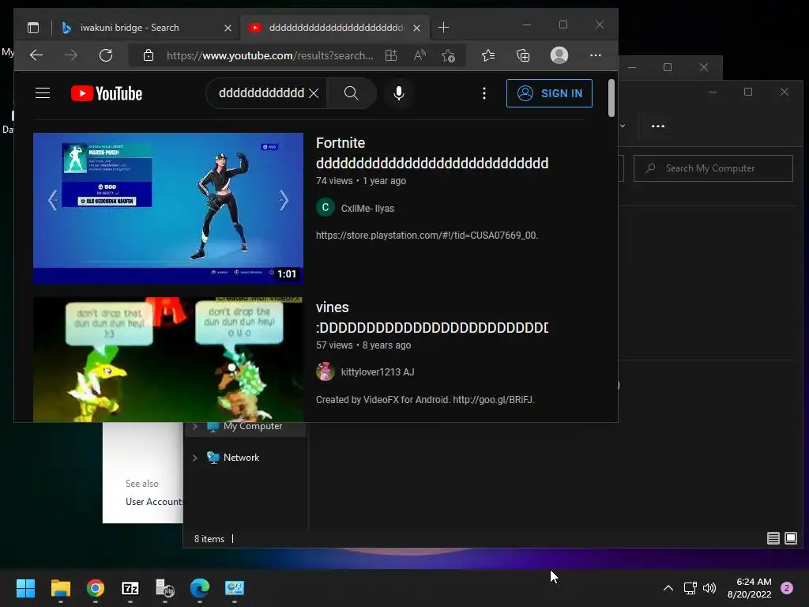Click Search My Computer field in Explorer
Screen dimensions: 809x607
coord(713,168)
